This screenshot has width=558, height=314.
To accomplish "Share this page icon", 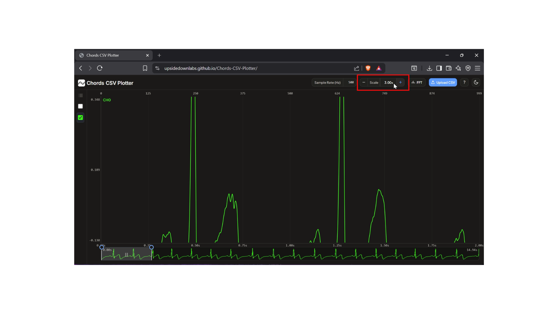I will tap(357, 68).
